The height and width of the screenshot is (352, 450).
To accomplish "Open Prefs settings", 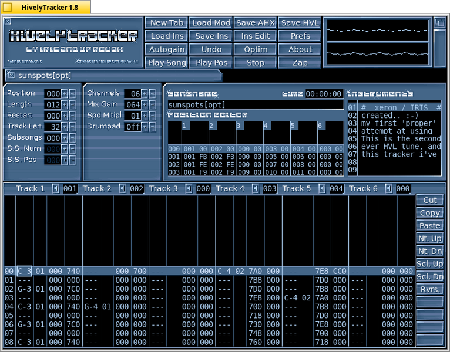I will [x=300, y=36].
